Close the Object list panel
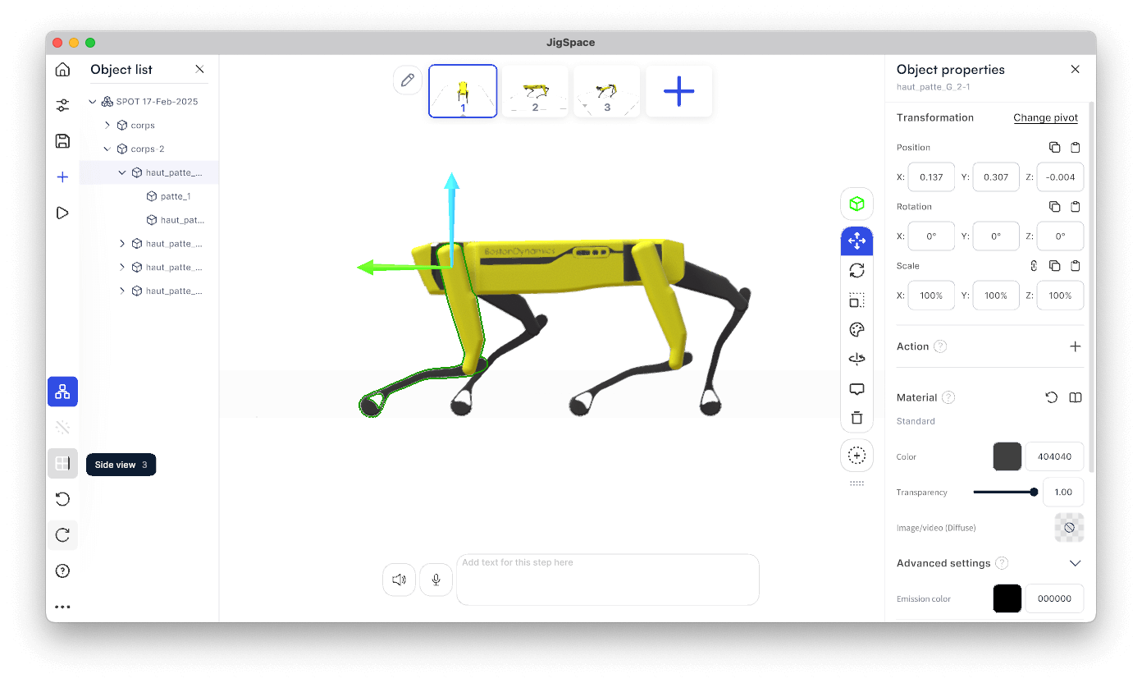This screenshot has height=683, width=1142. pyautogui.click(x=199, y=70)
